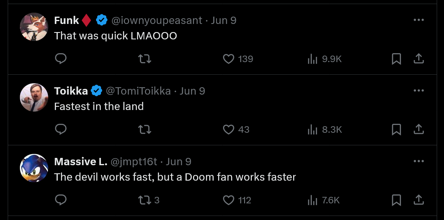This screenshot has width=444, height=220.
Task: Bookmark Massive L.'s Doom fan tweet
Action: [x=396, y=200]
